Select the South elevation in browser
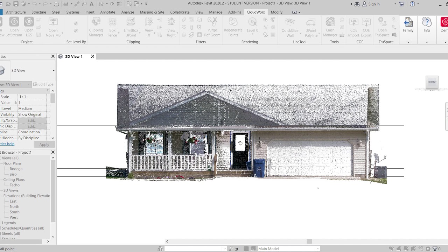448x252 pixels. tap(15, 212)
